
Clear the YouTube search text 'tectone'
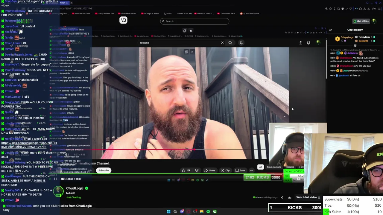pyautogui.click(x=222, y=43)
